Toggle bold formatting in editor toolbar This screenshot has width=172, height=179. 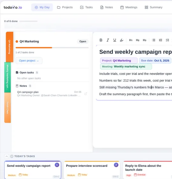coord(101,40)
